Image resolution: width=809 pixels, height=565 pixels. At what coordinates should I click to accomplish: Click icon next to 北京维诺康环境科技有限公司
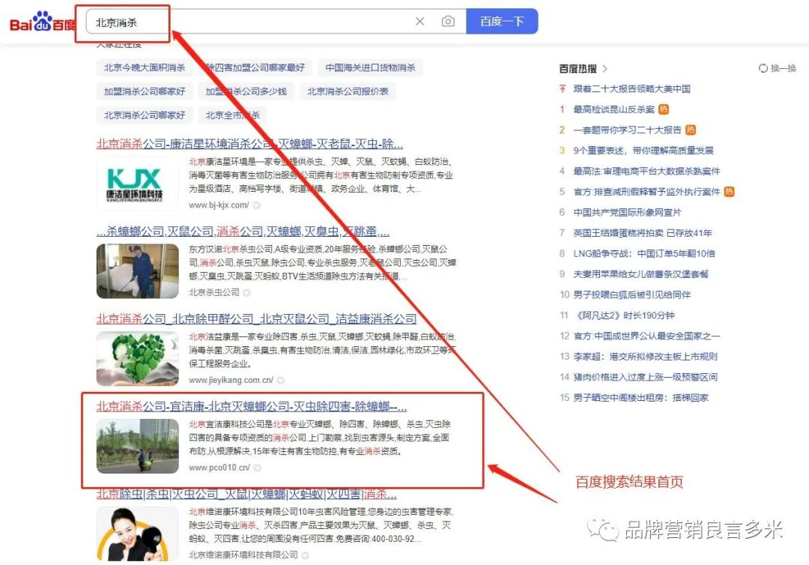[x=306, y=555]
